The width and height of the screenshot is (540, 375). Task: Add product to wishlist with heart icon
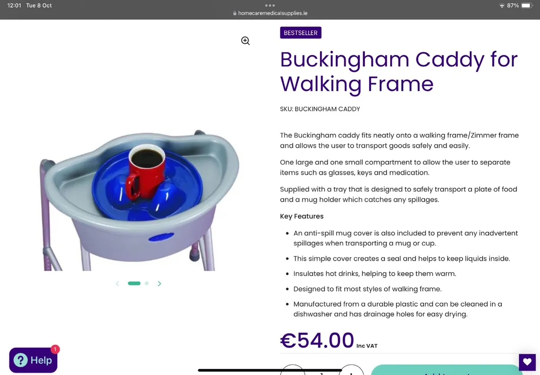click(527, 362)
